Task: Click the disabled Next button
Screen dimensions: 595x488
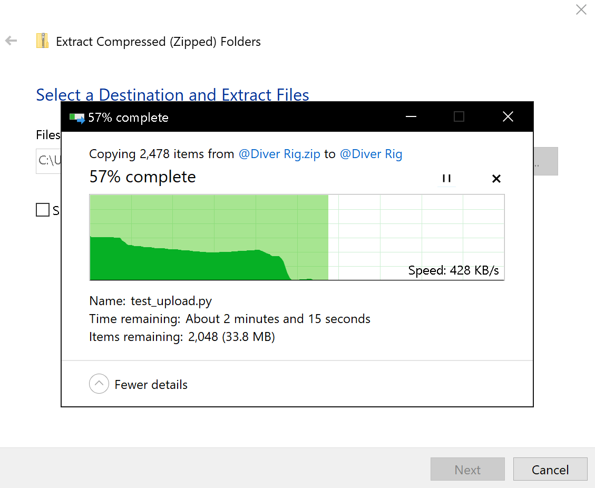Action: click(x=467, y=470)
